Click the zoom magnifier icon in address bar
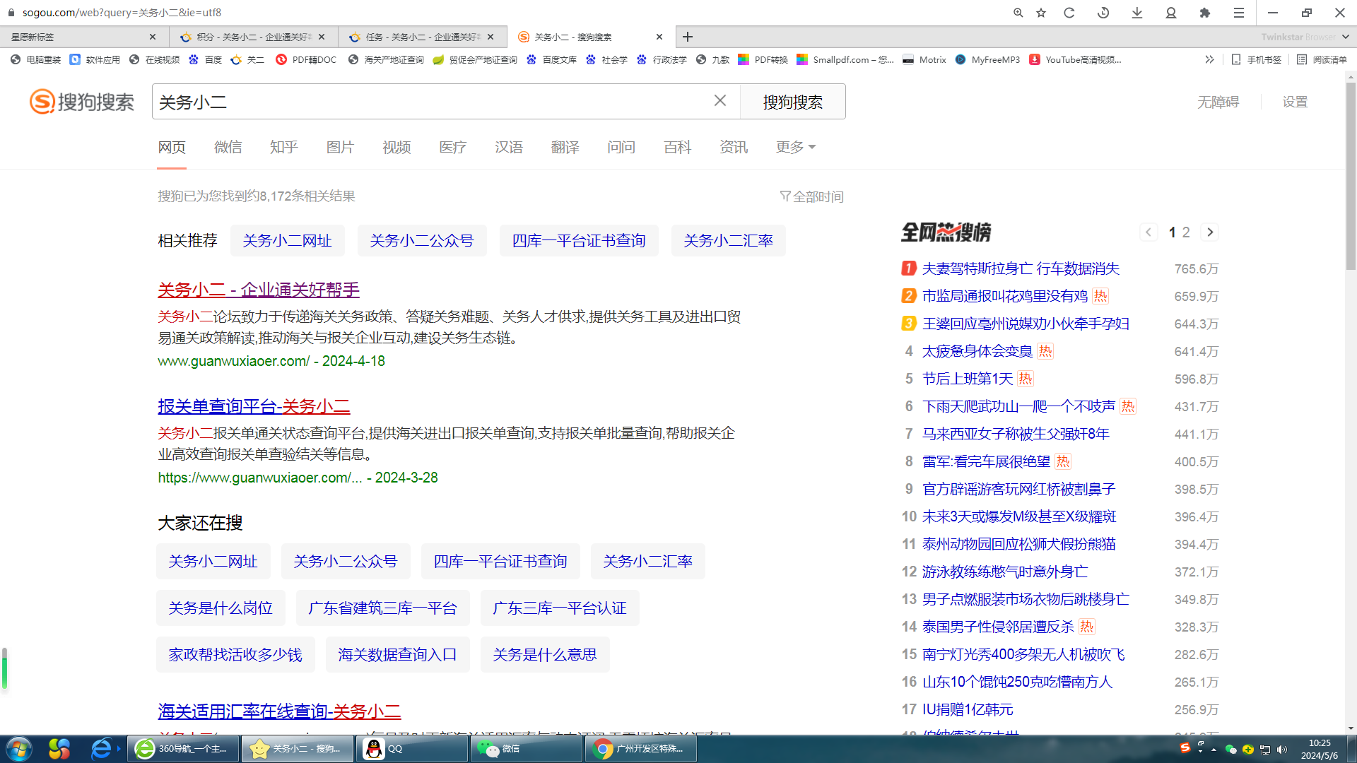Image resolution: width=1357 pixels, height=763 pixels. pyautogui.click(x=1018, y=13)
